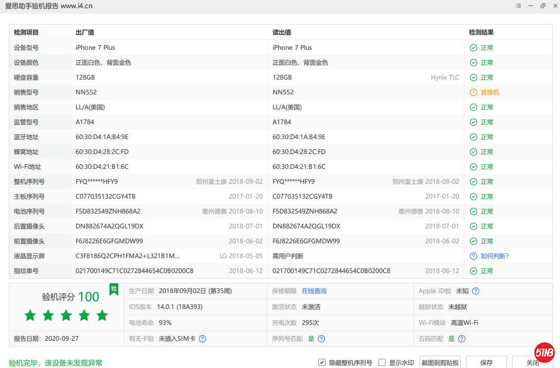
Task: Click the 检测项目 column header
Action: click(26, 32)
